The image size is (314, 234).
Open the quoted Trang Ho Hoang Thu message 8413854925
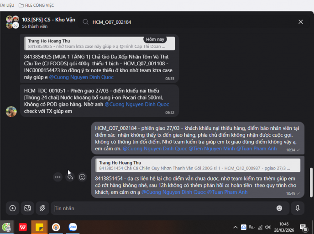[x=99, y=43]
